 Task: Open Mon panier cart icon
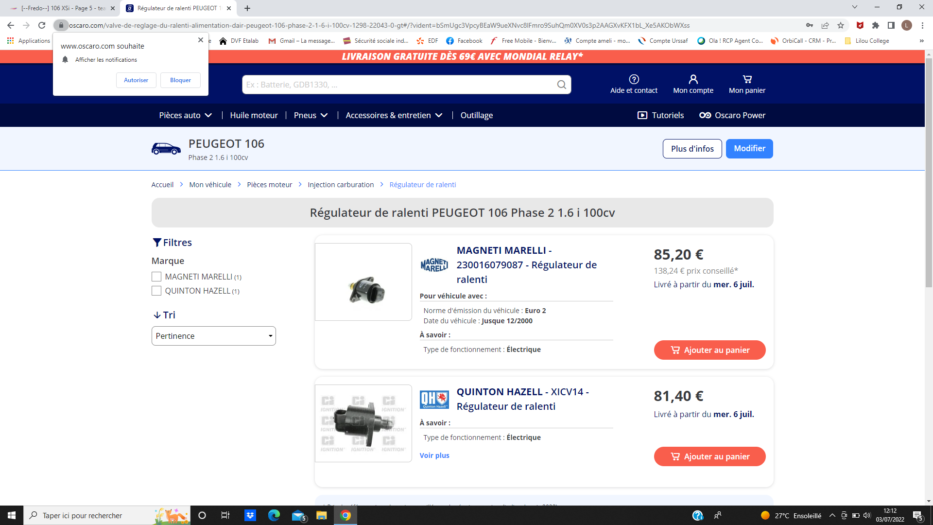coord(747,79)
